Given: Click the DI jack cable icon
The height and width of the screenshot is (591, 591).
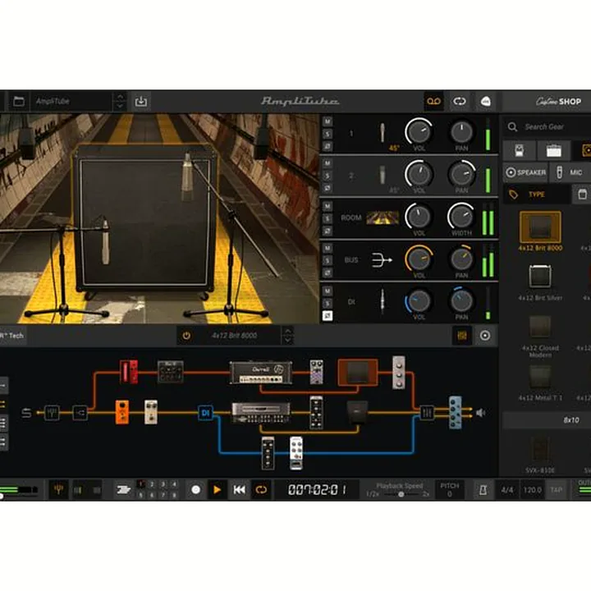Looking at the screenshot, I should point(383,301).
